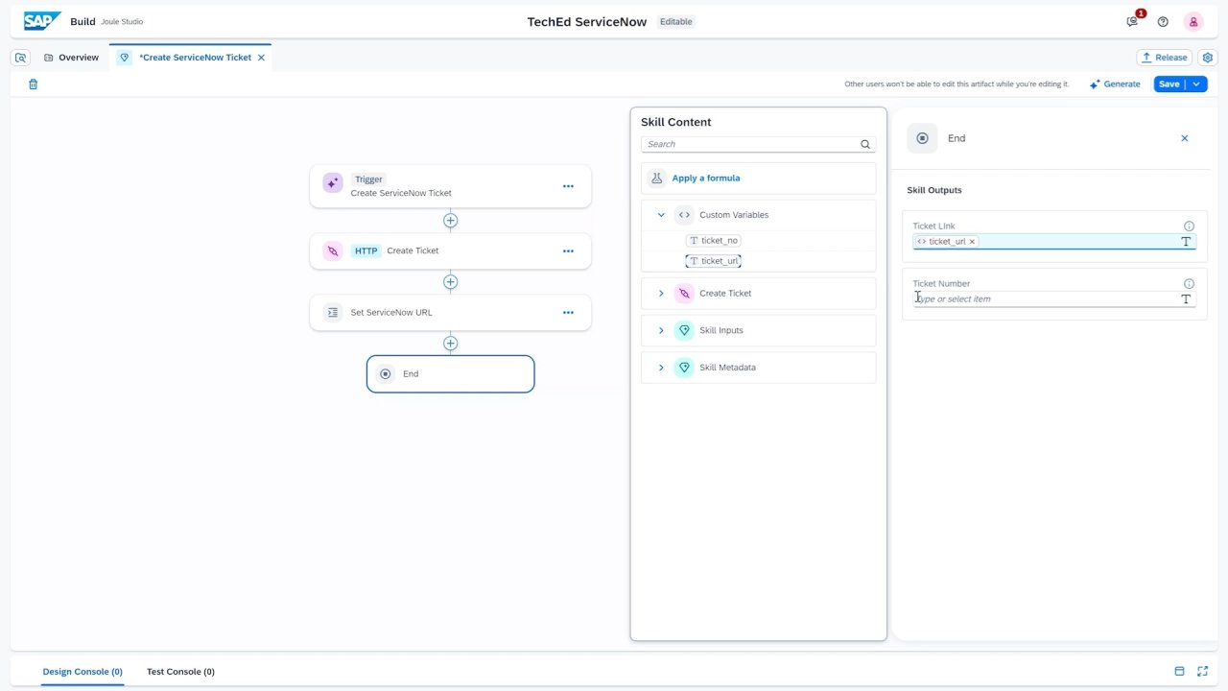Add a step below Create Ticket step
The height and width of the screenshot is (691, 1228).
(450, 282)
